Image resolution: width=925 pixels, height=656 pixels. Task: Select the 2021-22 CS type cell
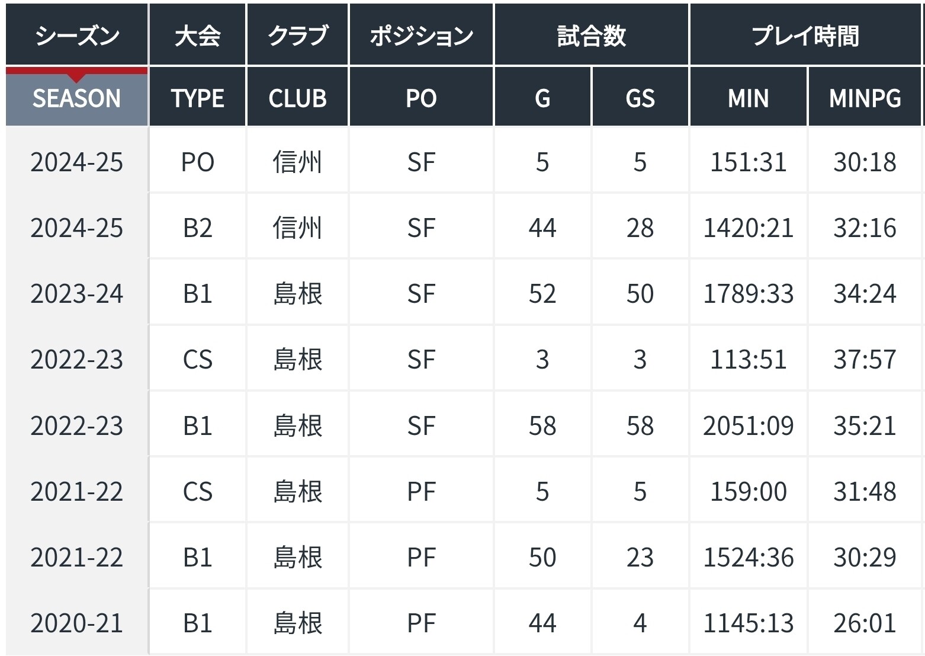[x=197, y=492]
